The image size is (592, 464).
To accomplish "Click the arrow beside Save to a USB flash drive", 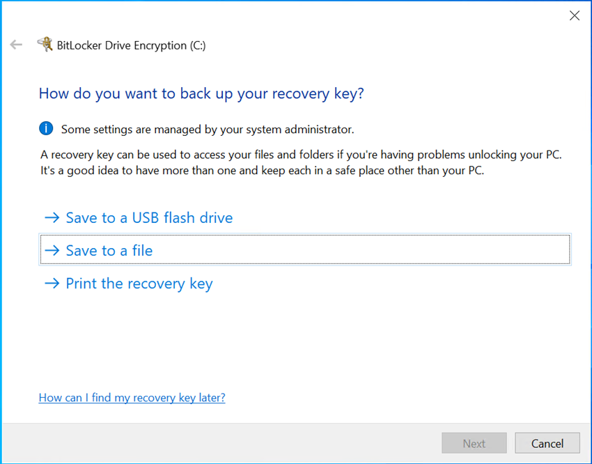I will 52,217.
